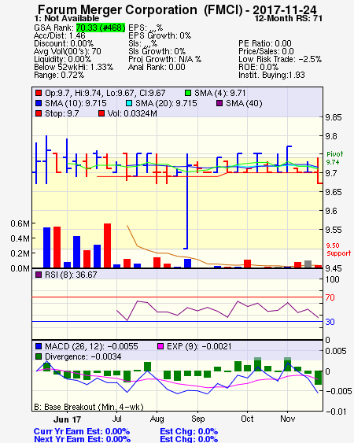Click the Liquidity: 0.00% text
The width and height of the screenshot is (354, 443).
62,59
